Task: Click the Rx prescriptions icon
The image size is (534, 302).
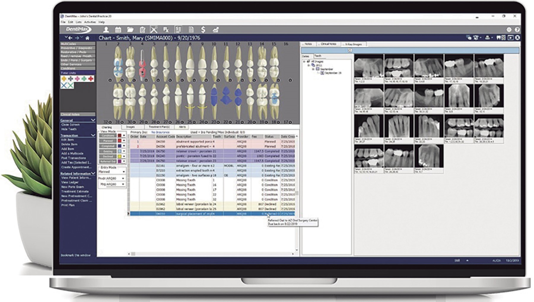Action: 166,30
